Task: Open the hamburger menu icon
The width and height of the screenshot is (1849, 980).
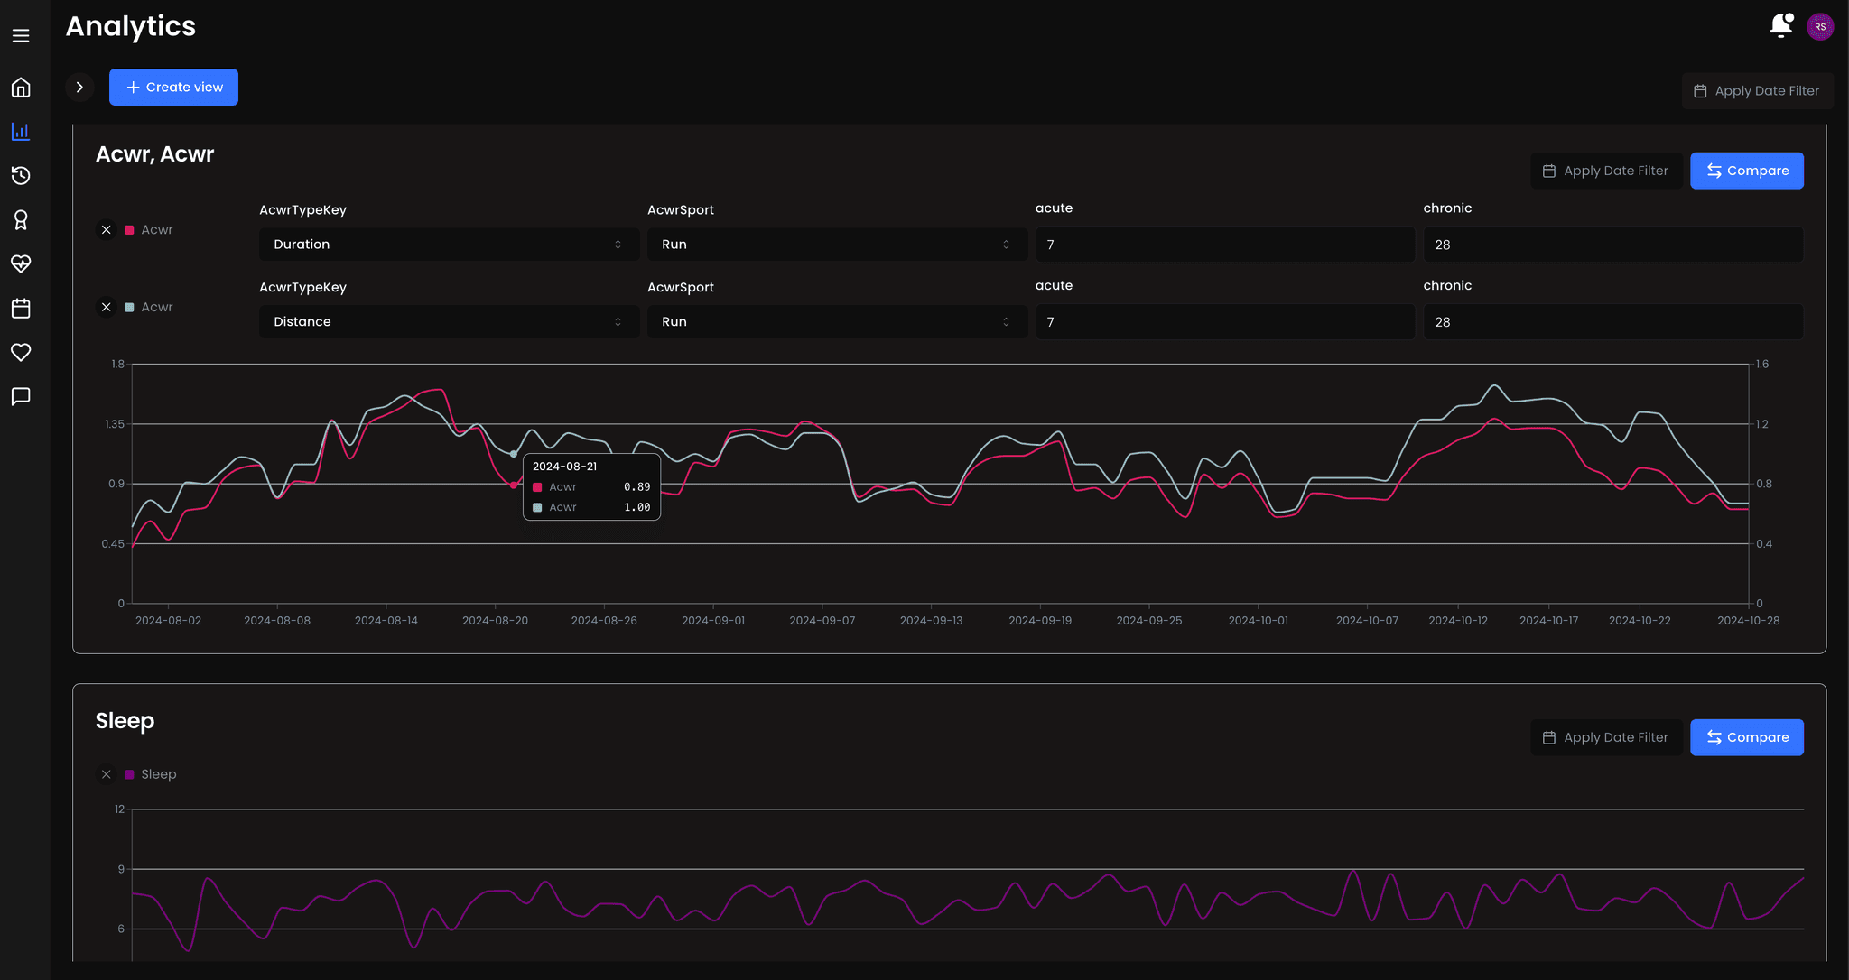Action: click(21, 36)
